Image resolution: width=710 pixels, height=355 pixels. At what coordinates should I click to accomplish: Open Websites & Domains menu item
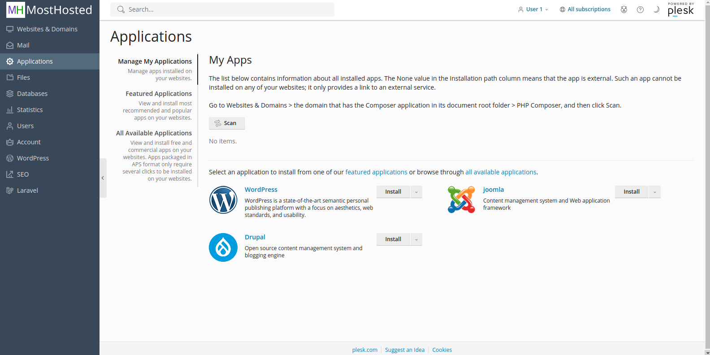click(50, 29)
